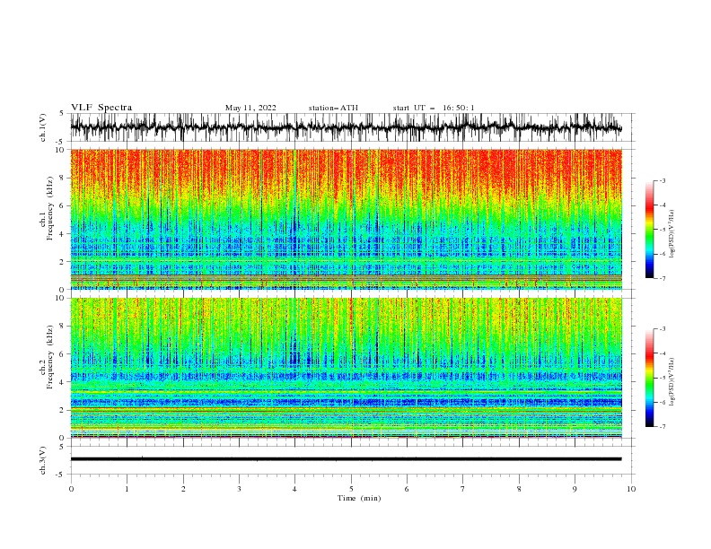The width and height of the screenshot is (711, 549).
Task: Click the upper colorbar log(PSD) label
Action: tap(671, 234)
